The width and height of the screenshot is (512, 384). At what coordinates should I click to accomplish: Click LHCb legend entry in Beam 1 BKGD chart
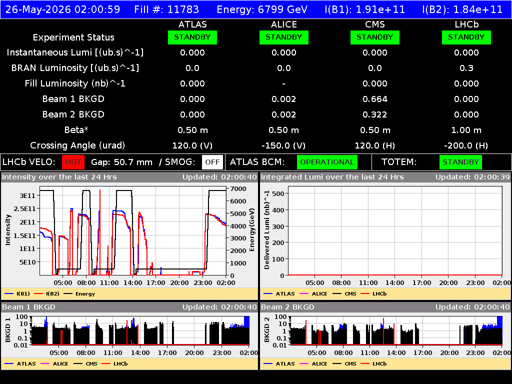click(114, 363)
